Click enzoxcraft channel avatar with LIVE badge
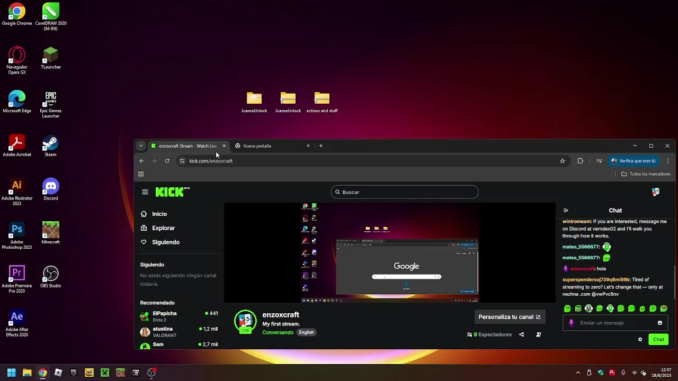The image size is (678, 381). pos(245,322)
